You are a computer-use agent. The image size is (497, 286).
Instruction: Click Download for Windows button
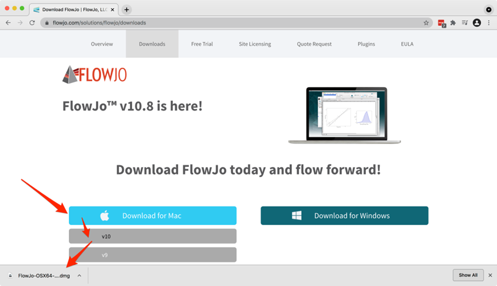[345, 216]
